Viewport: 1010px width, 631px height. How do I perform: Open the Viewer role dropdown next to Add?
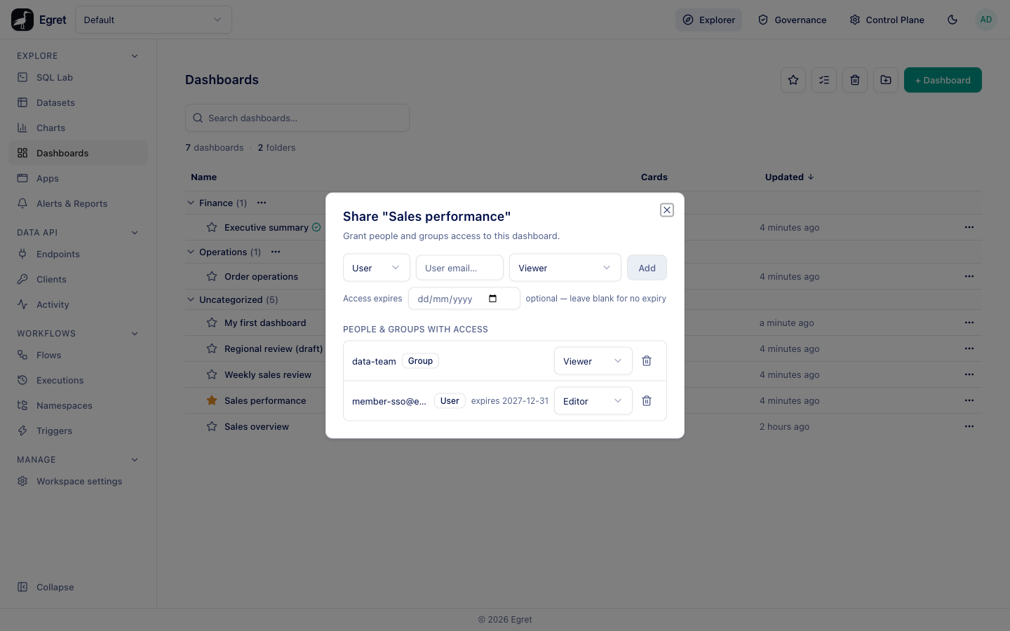pos(565,268)
